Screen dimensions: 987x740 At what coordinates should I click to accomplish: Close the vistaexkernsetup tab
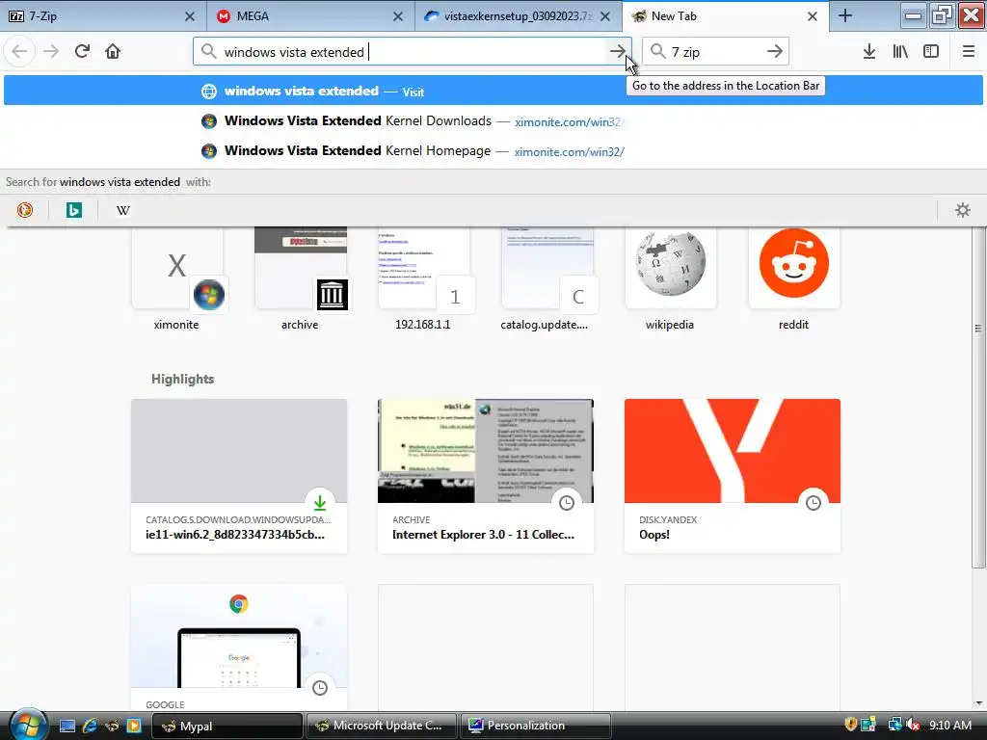pos(605,16)
